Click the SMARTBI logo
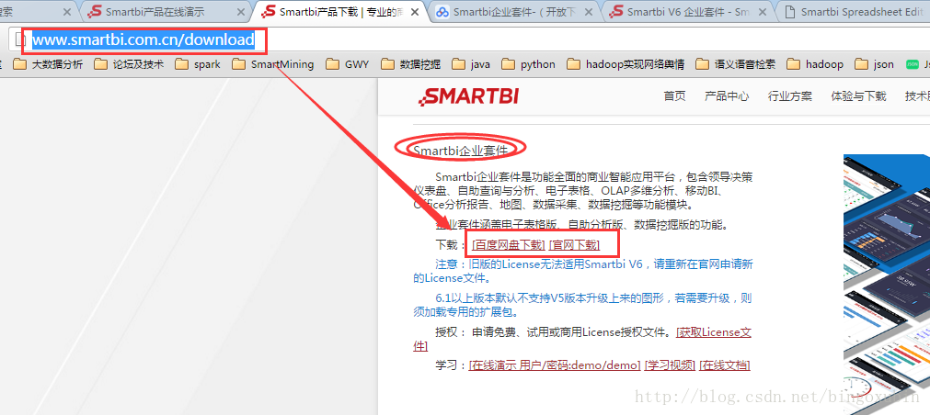The height and width of the screenshot is (415, 930). coord(468,96)
